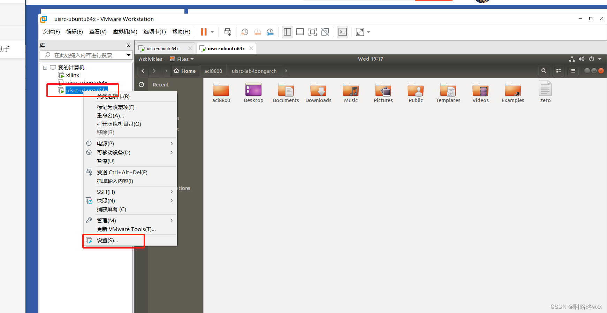This screenshot has height=313, width=607.
Task: Open the power options dropdown arrow beside pause
Action: click(212, 32)
